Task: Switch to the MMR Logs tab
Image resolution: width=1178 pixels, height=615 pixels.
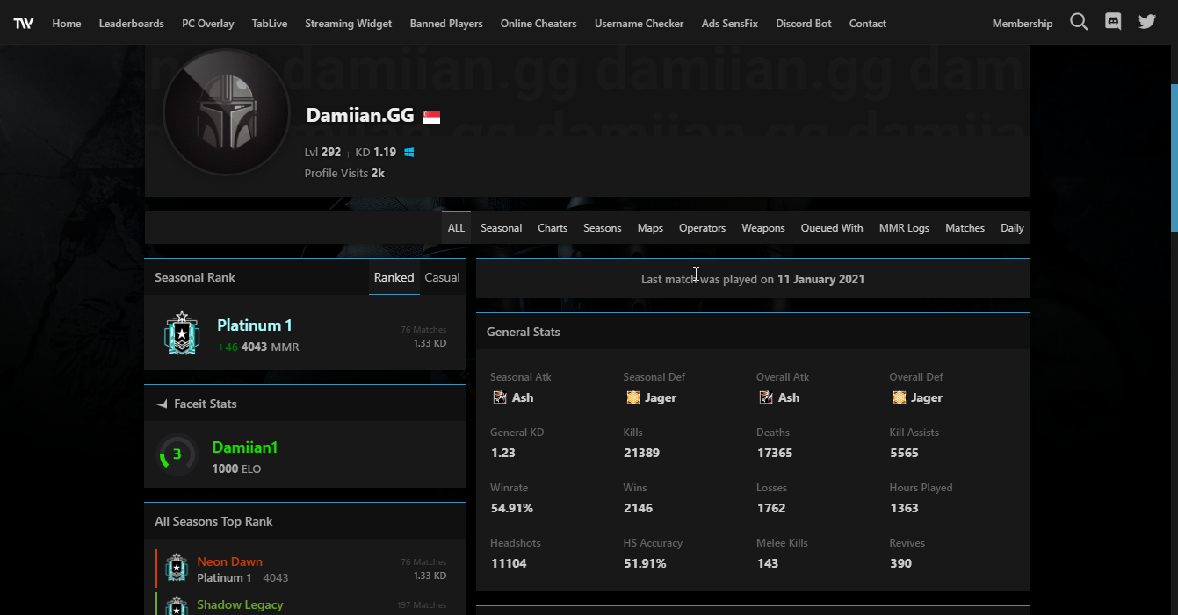Action: tap(904, 228)
